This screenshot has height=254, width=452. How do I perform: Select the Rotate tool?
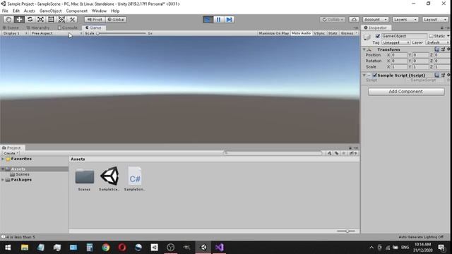30,19
